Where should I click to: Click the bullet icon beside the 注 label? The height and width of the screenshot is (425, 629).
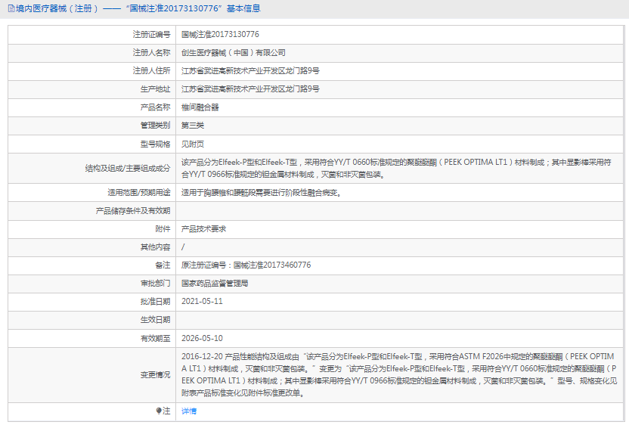[x=159, y=411]
